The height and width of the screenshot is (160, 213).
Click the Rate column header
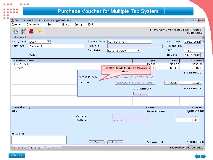click(168, 60)
